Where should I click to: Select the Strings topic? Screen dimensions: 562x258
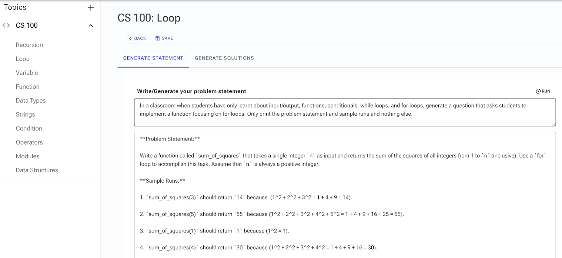(x=25, y=115)
